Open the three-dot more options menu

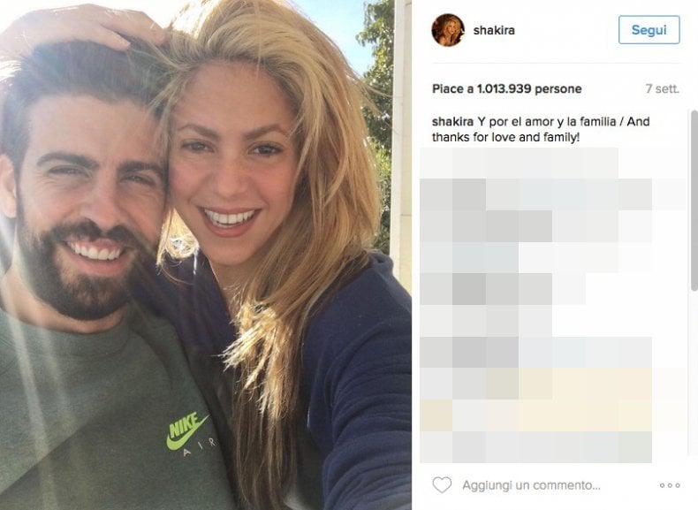coord(670,485)
